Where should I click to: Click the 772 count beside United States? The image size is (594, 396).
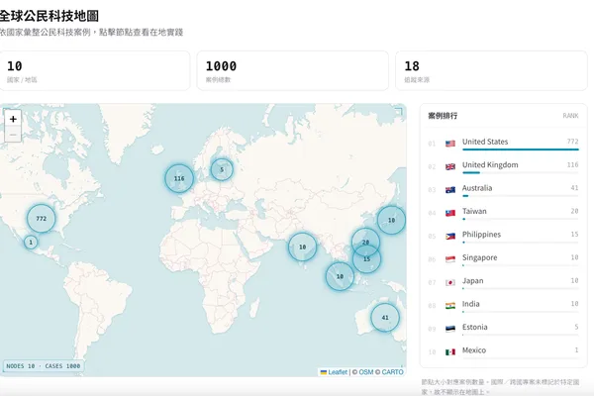(573, 142)
